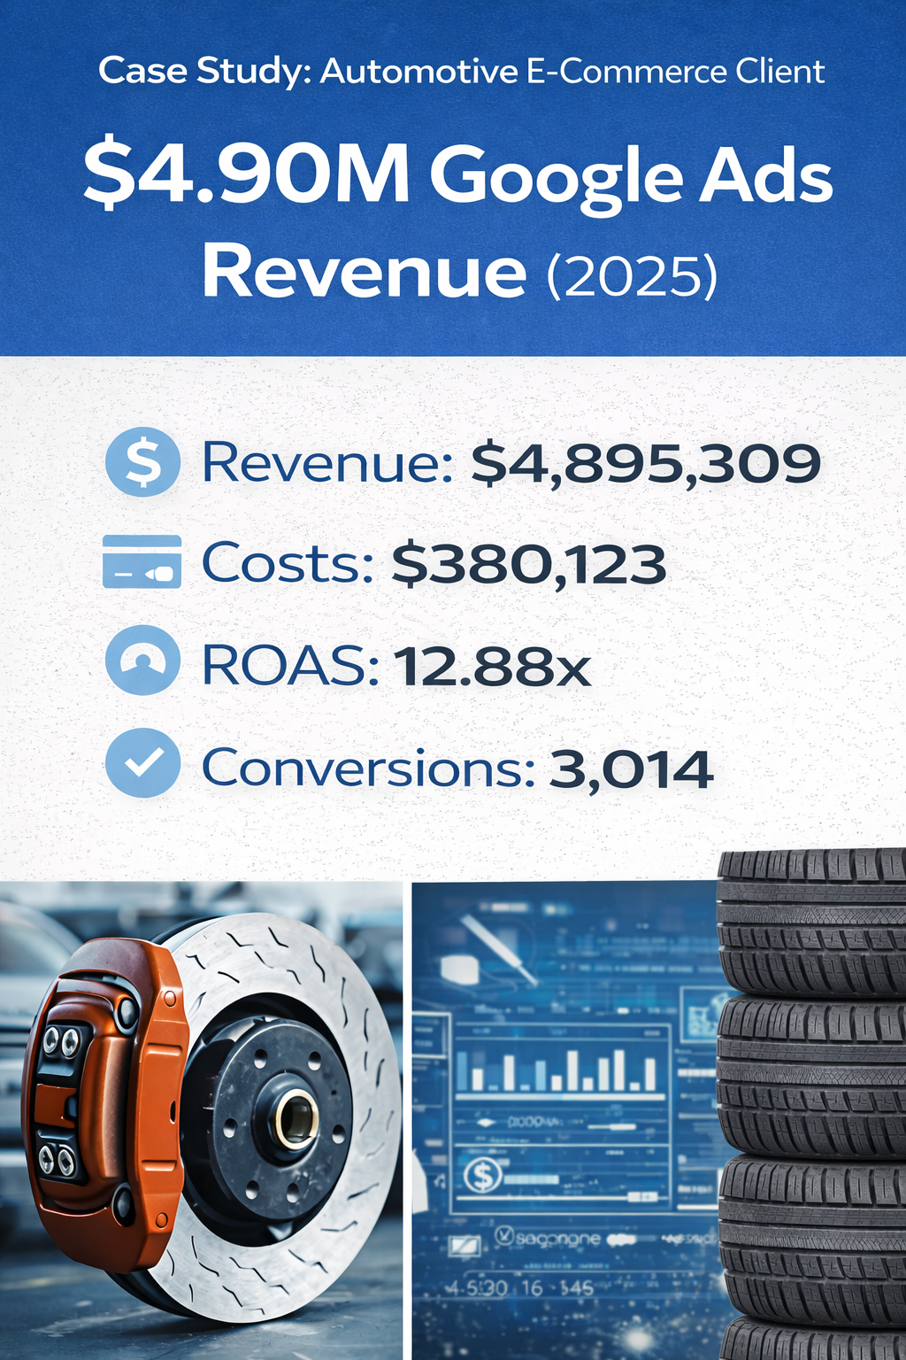
Task: Click the "Revenue:" label text
Action: pos(327,463)
